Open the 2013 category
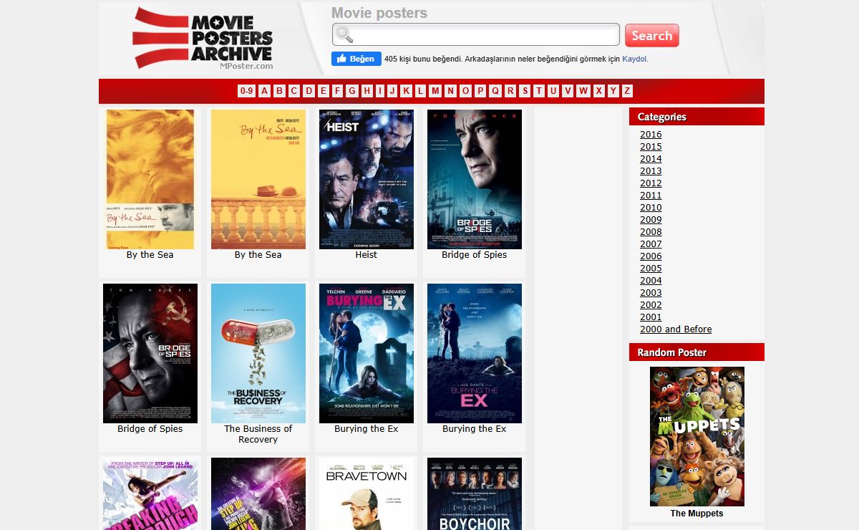Screen dimensions: 859x530 pos(651,171)
